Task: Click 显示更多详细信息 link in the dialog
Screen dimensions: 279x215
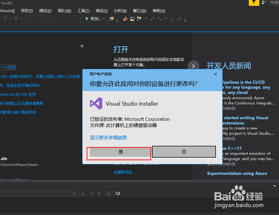Action: pos(108,137)
